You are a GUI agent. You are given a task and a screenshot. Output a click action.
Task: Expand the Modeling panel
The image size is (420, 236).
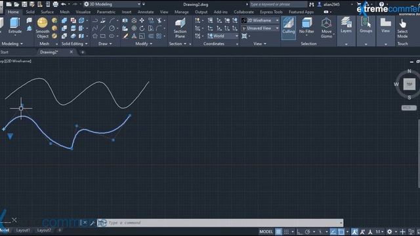(12, 44)
